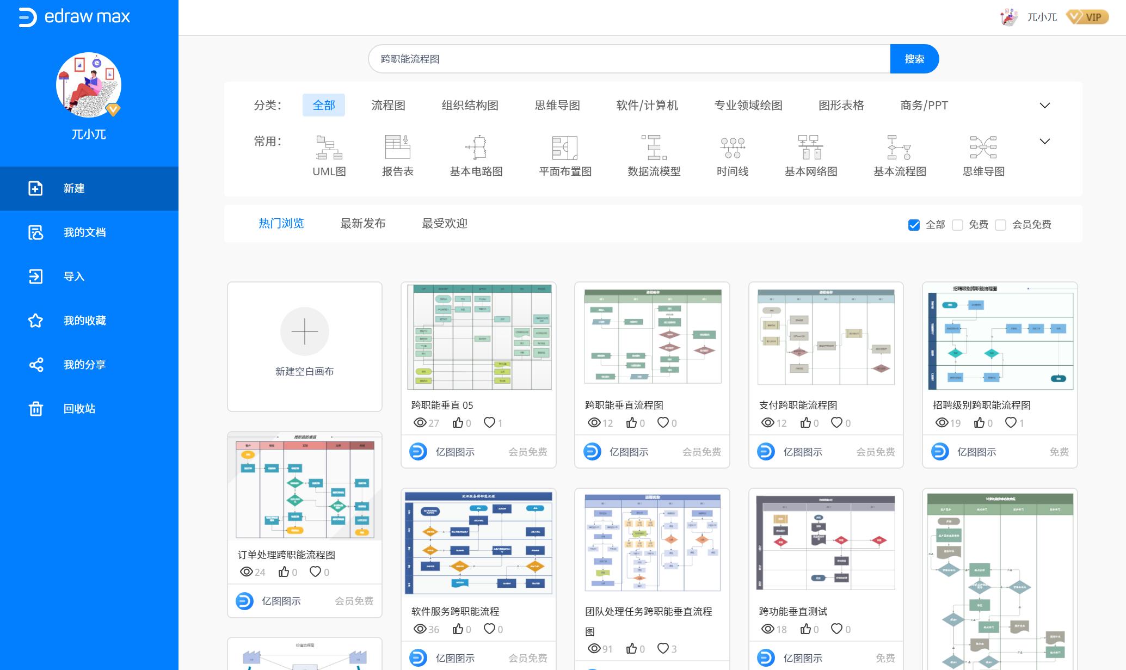Check the 会员免费 filter option
1126x670 pixels.
tap(1001, 224)
